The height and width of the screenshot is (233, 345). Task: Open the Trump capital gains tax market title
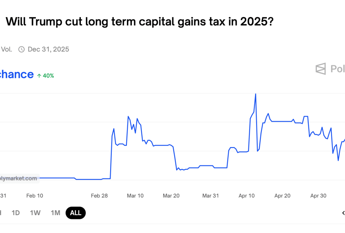pos(139,22)
